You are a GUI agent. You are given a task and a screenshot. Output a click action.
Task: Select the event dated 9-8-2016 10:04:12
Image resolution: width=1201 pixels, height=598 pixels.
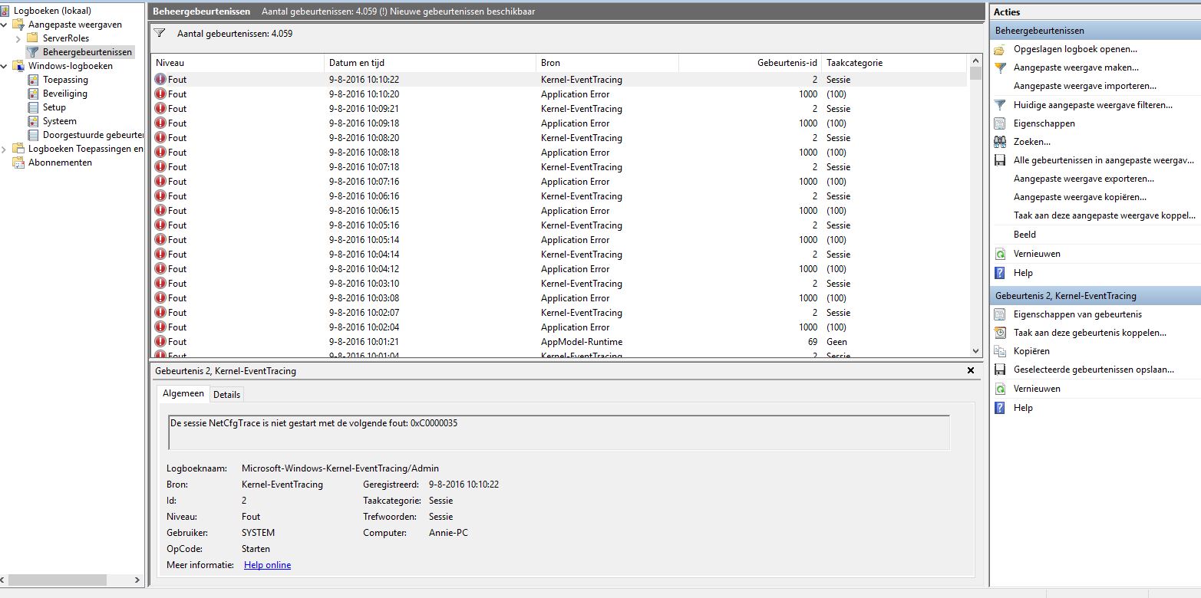pos(559,269)
